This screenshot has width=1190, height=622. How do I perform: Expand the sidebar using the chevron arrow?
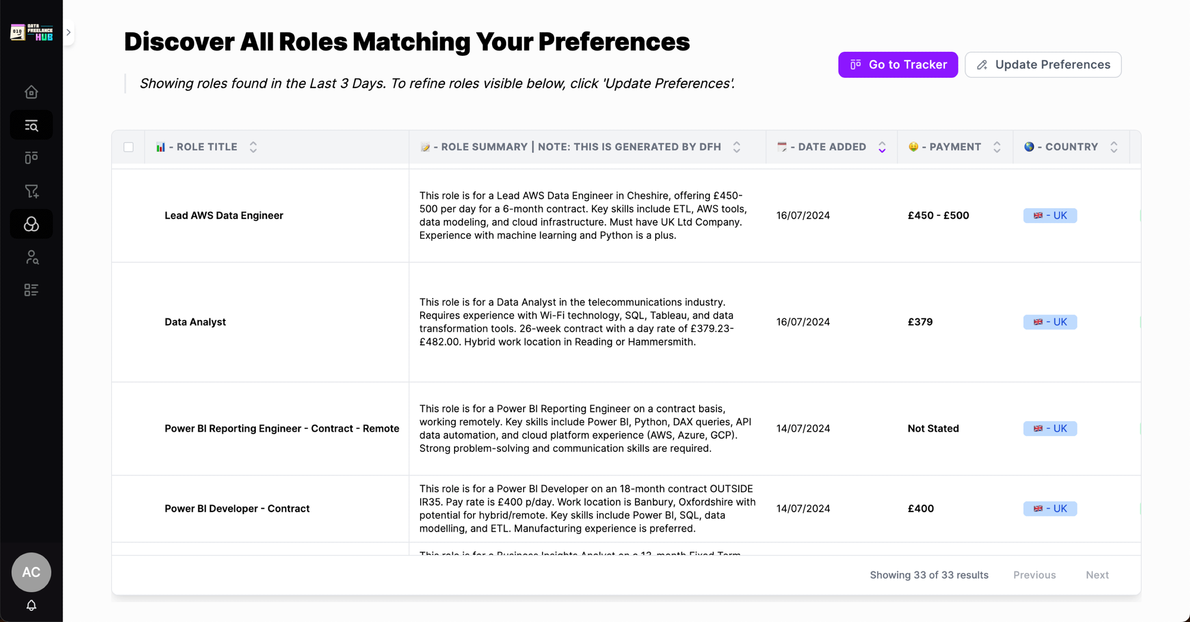click(x=69, y=33)
